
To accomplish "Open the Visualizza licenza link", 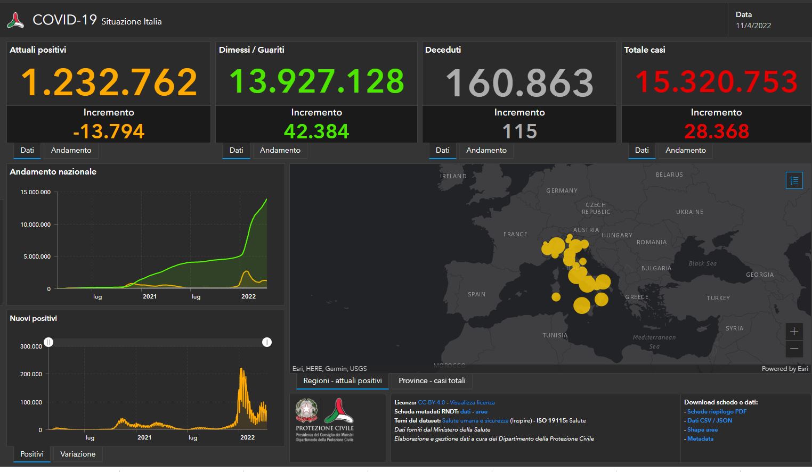I will click(472, 402).
